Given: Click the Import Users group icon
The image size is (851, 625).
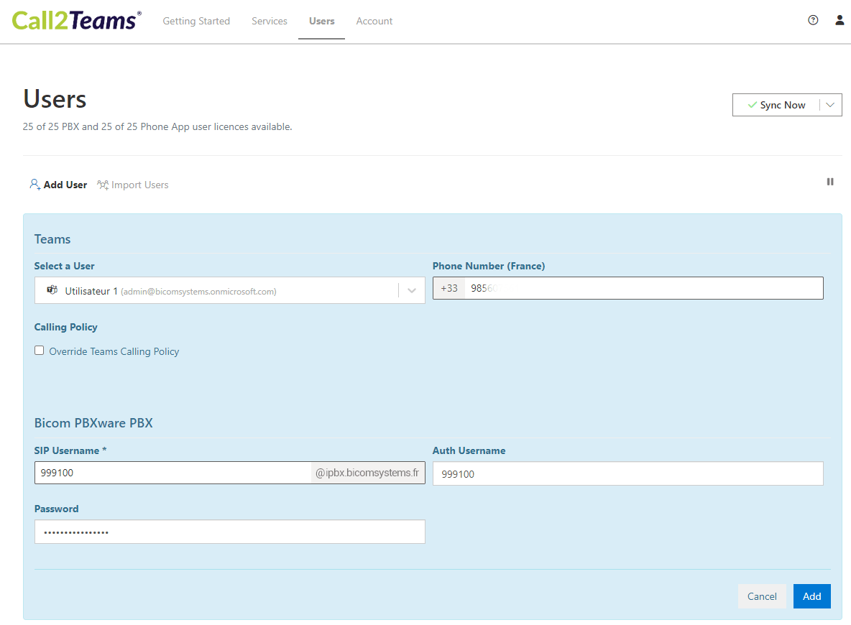Looking at the screenshot, I should (x=103, y=185).
